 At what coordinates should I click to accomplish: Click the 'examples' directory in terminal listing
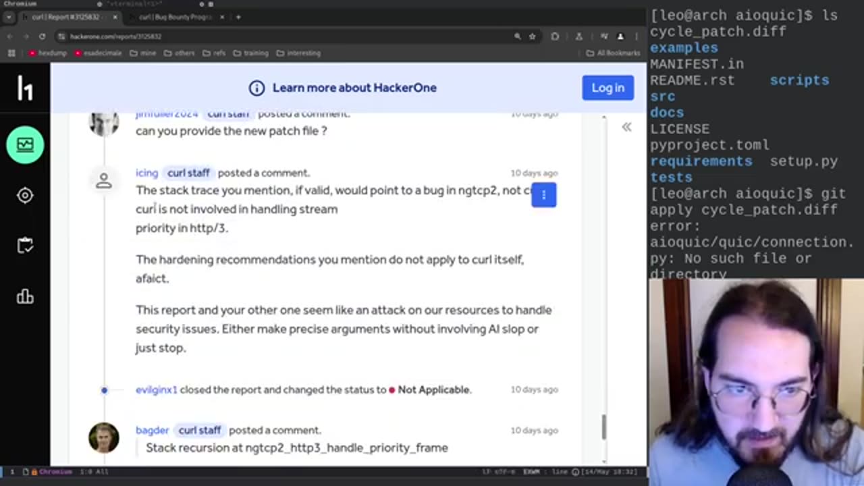point(684,48)
